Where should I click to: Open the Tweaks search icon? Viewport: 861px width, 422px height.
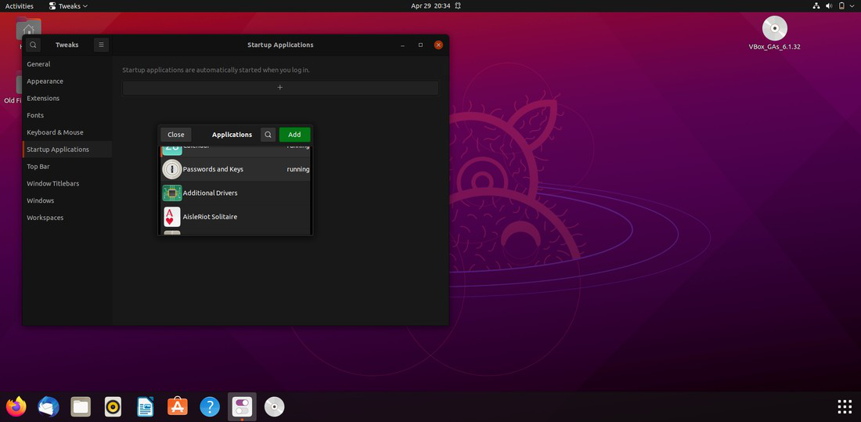click(x=33, y=45)
